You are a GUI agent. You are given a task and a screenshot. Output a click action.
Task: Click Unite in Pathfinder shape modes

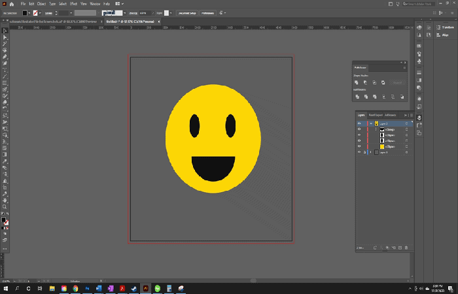click(357, 83)
